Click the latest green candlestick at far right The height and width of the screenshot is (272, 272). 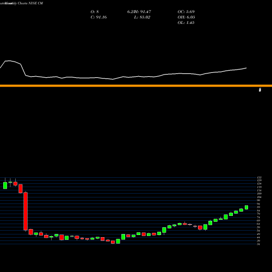(246, 207)
